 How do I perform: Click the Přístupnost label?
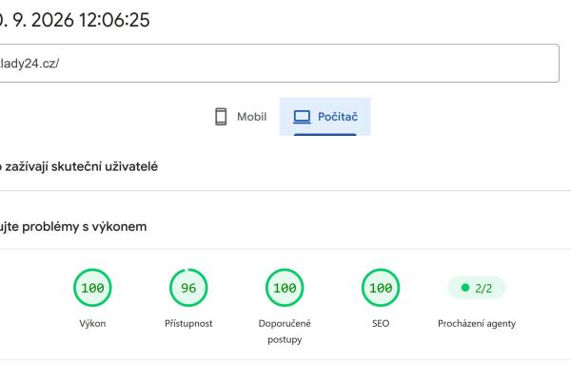(x=188, y=323)
